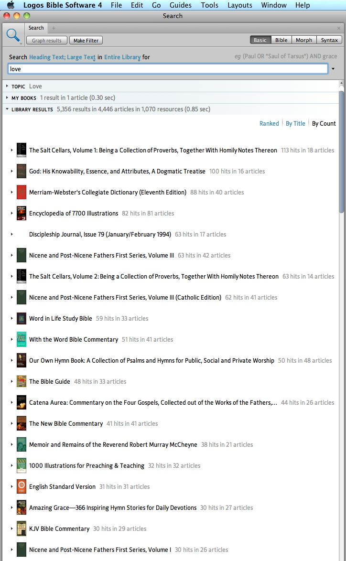Expand Merriam-Webster's Collegiate Dictionary results
Screen dimensions: 346x561
point(12,192)
